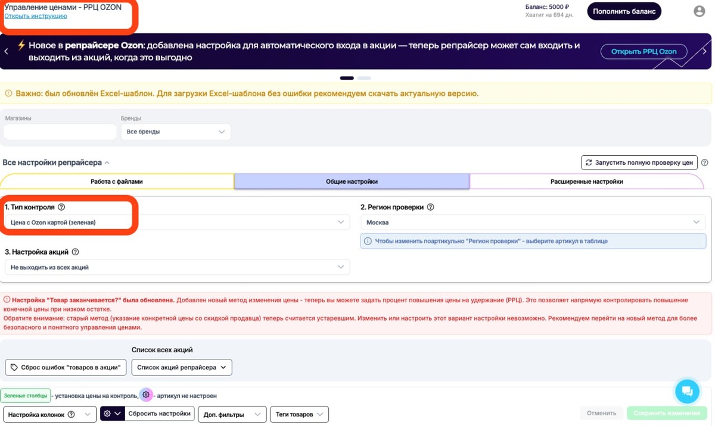Image resolution: width=715 pixels, height=426 pixels.
Task: Open 'Цена с Ozon картой (зеленая)' dropdown
Action: [x=177, y=222]
